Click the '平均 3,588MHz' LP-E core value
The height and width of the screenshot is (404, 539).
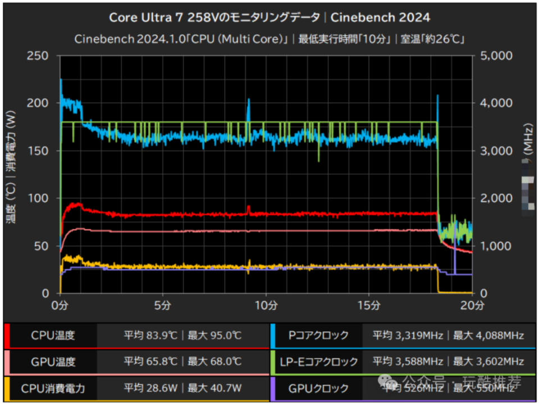[408, 361]
